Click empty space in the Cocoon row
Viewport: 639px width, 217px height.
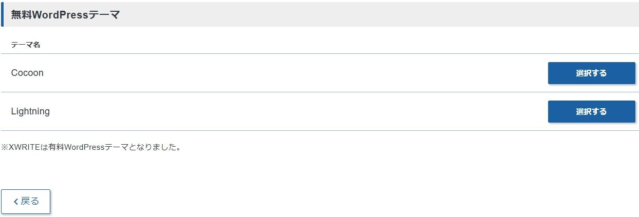pyautogui.click(x=293, y=73)
